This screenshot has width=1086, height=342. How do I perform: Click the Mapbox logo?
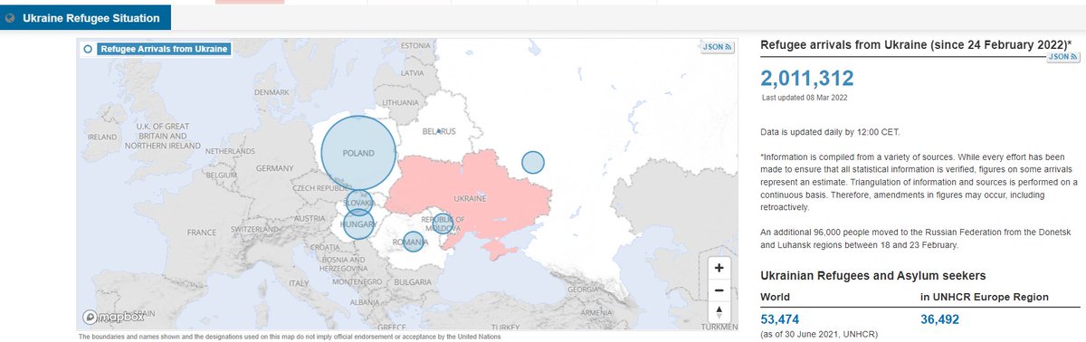coord(112,318)
